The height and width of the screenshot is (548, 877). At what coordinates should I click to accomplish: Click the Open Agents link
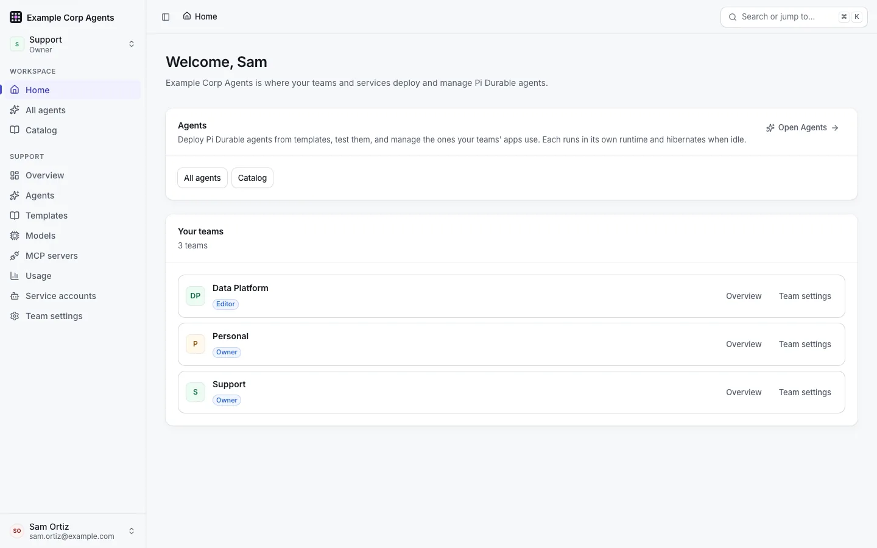(x=803, y=127)
